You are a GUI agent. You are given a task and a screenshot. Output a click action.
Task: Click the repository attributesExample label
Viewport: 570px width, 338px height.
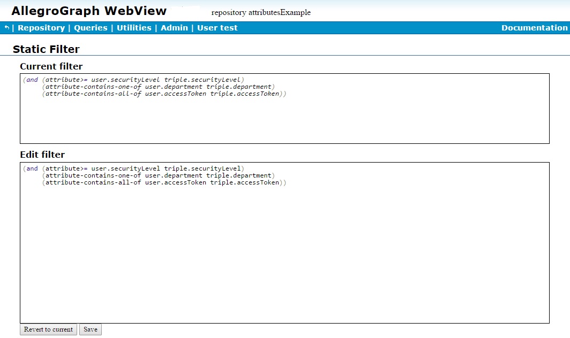(x=261, y=12)
